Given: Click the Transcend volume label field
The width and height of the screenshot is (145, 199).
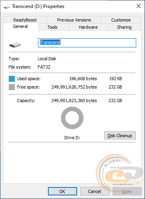Looking at the screenshot, I should (x=87, y=43).
